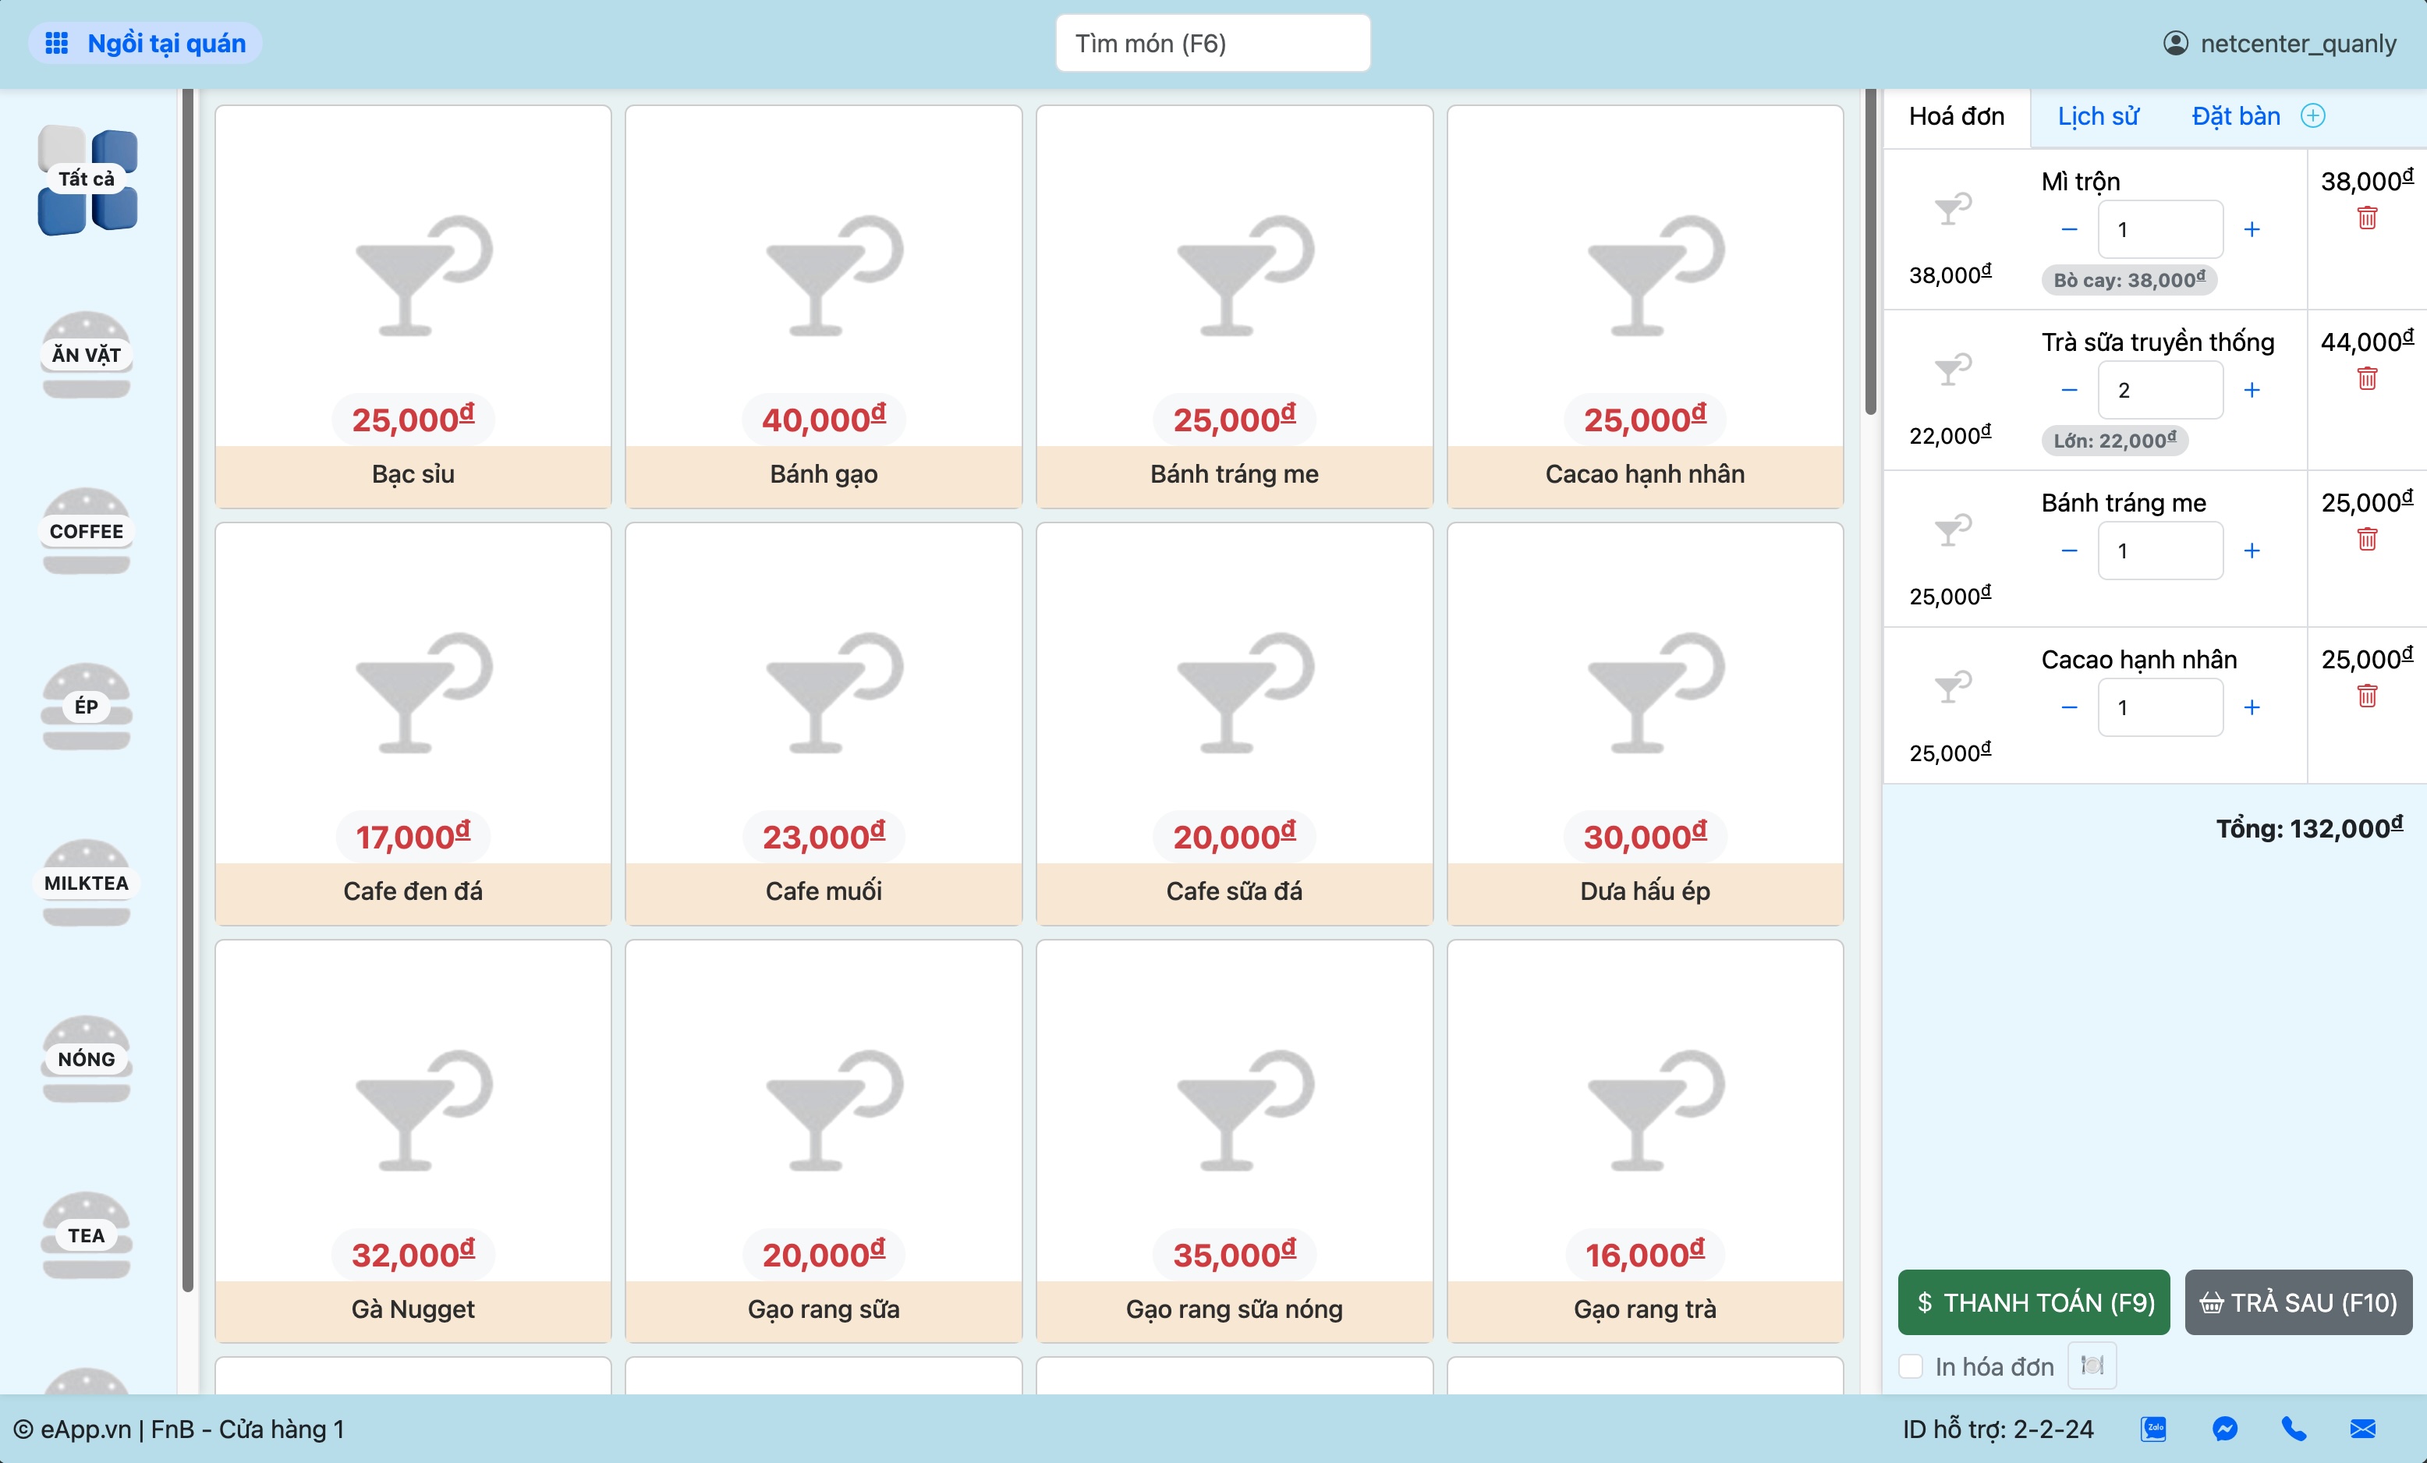Screen dimensions: 2427x1463
Task: Click the Lớn: 22,000đ size tag
Action: point(2115,441)
